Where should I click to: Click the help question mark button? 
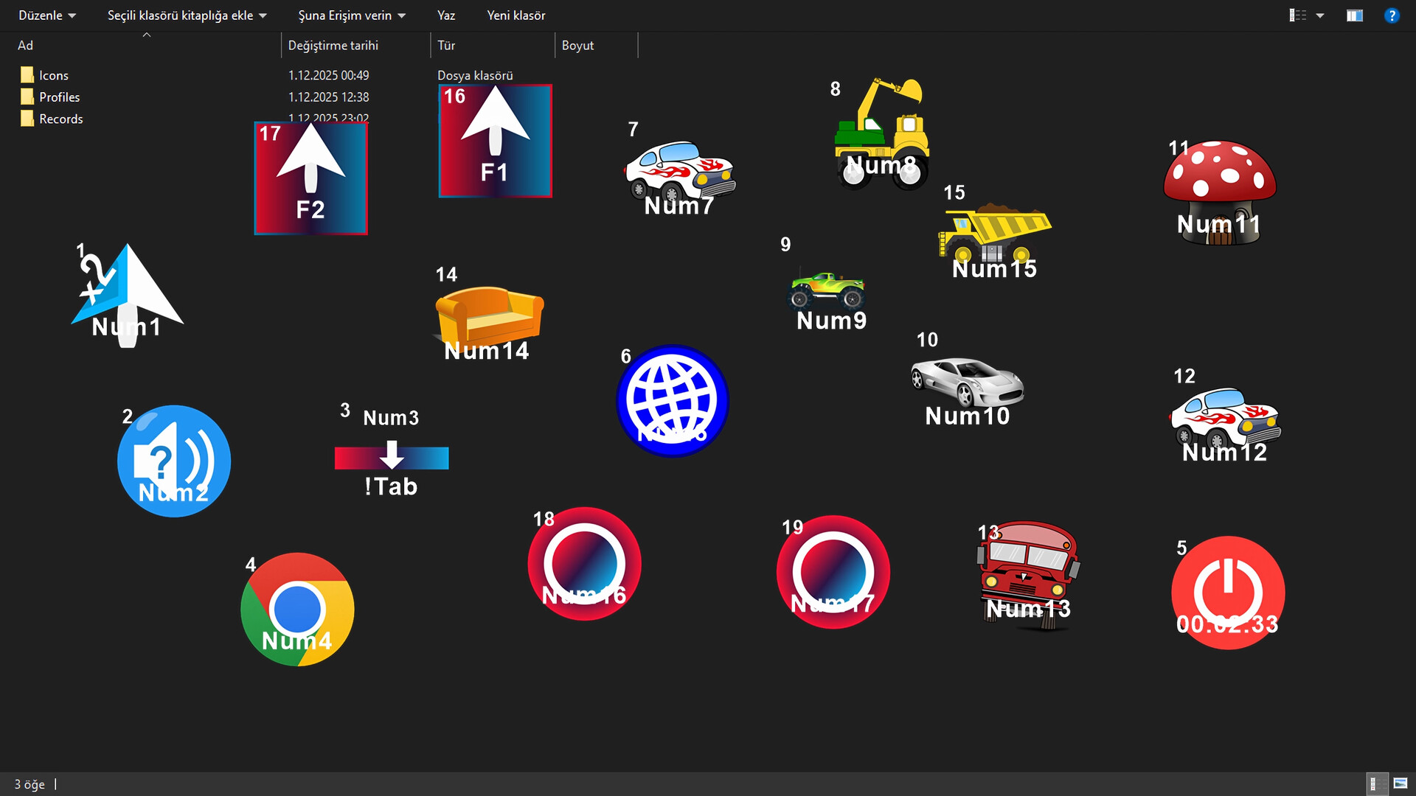pyautogui.click(x=1392, y=15)
